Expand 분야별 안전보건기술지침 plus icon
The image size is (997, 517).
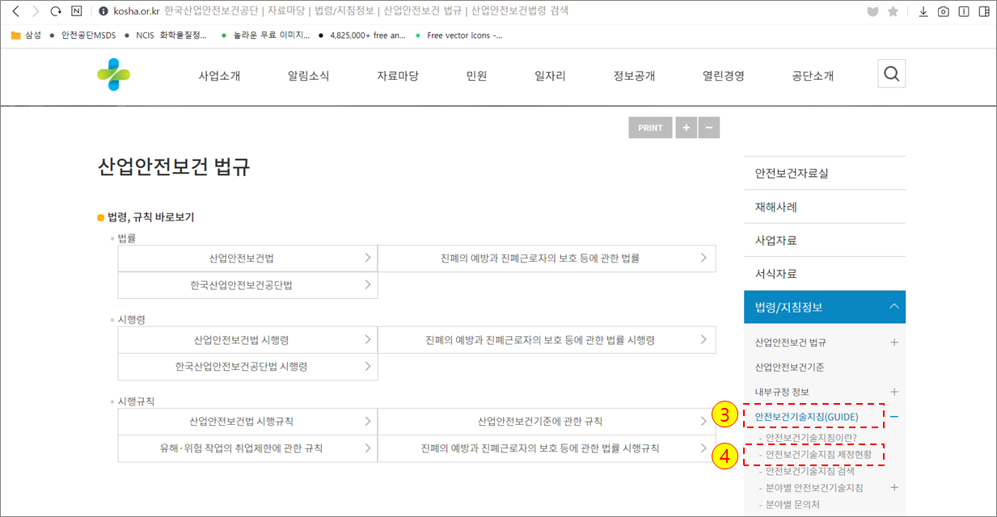point(894,488)
